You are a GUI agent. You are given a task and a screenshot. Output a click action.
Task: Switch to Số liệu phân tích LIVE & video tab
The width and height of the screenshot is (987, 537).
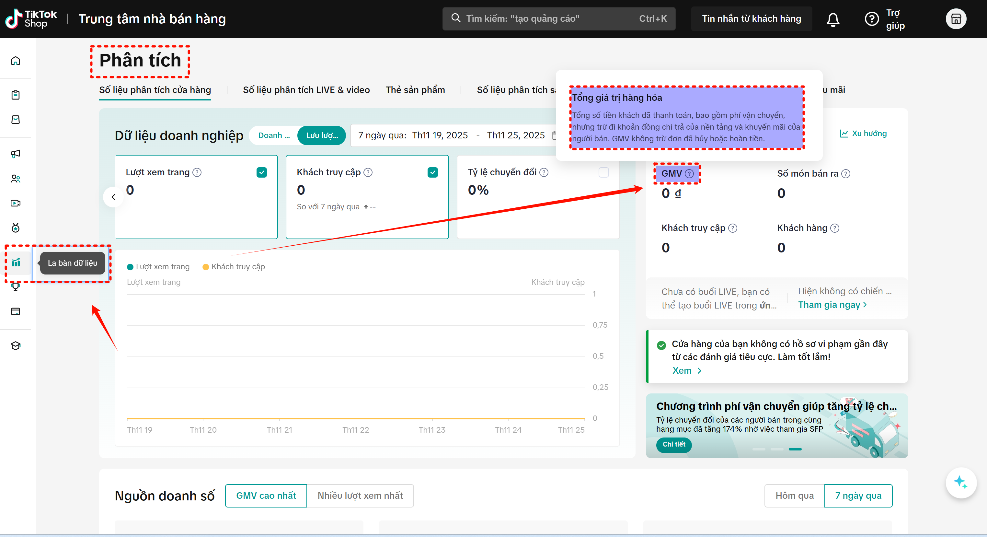(x=306, y=90)
